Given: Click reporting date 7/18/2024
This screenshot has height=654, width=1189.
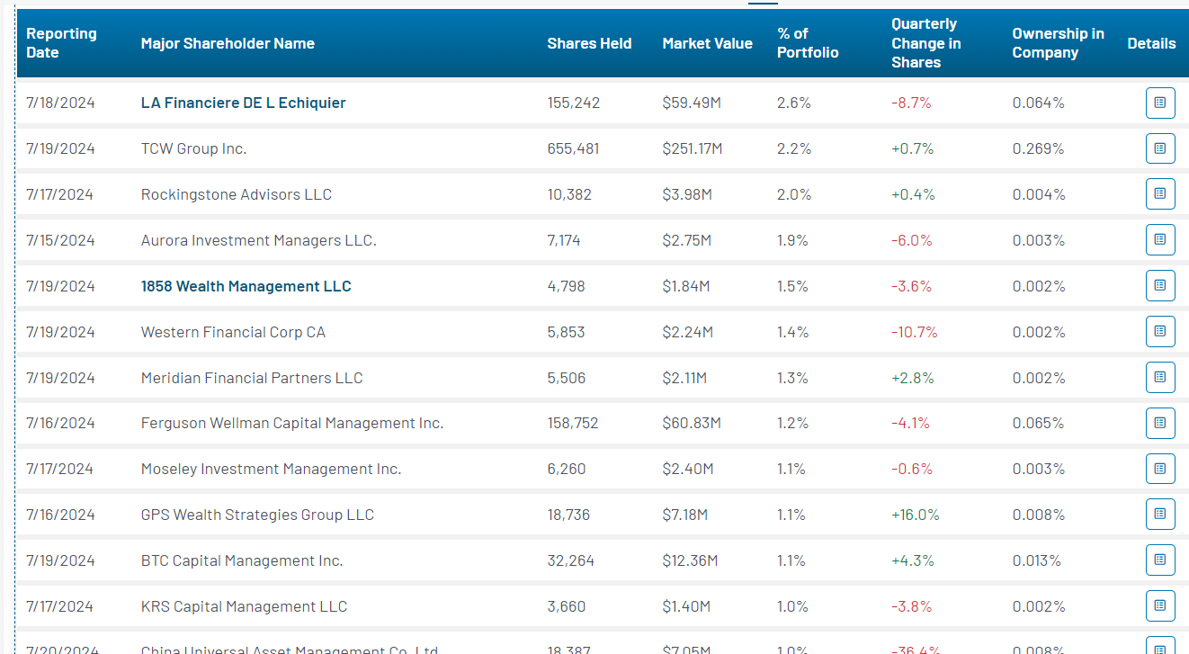Looking at the screenshot, I should 60,103.
